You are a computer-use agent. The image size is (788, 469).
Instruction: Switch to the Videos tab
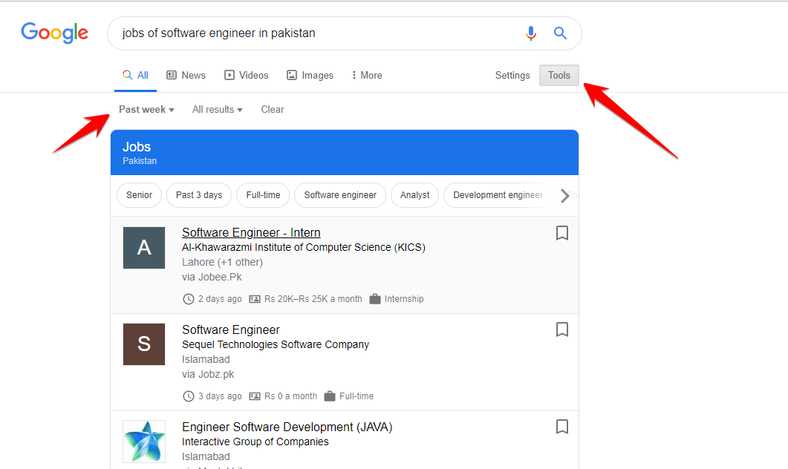[247, 75]
